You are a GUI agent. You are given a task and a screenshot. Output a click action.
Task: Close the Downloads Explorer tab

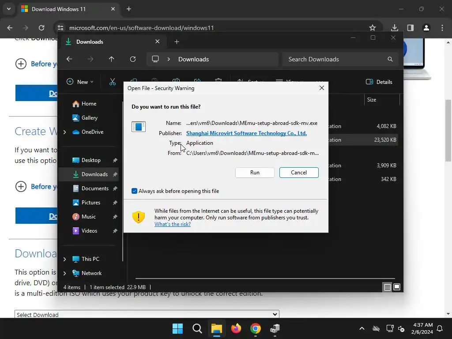click(158, 41)
